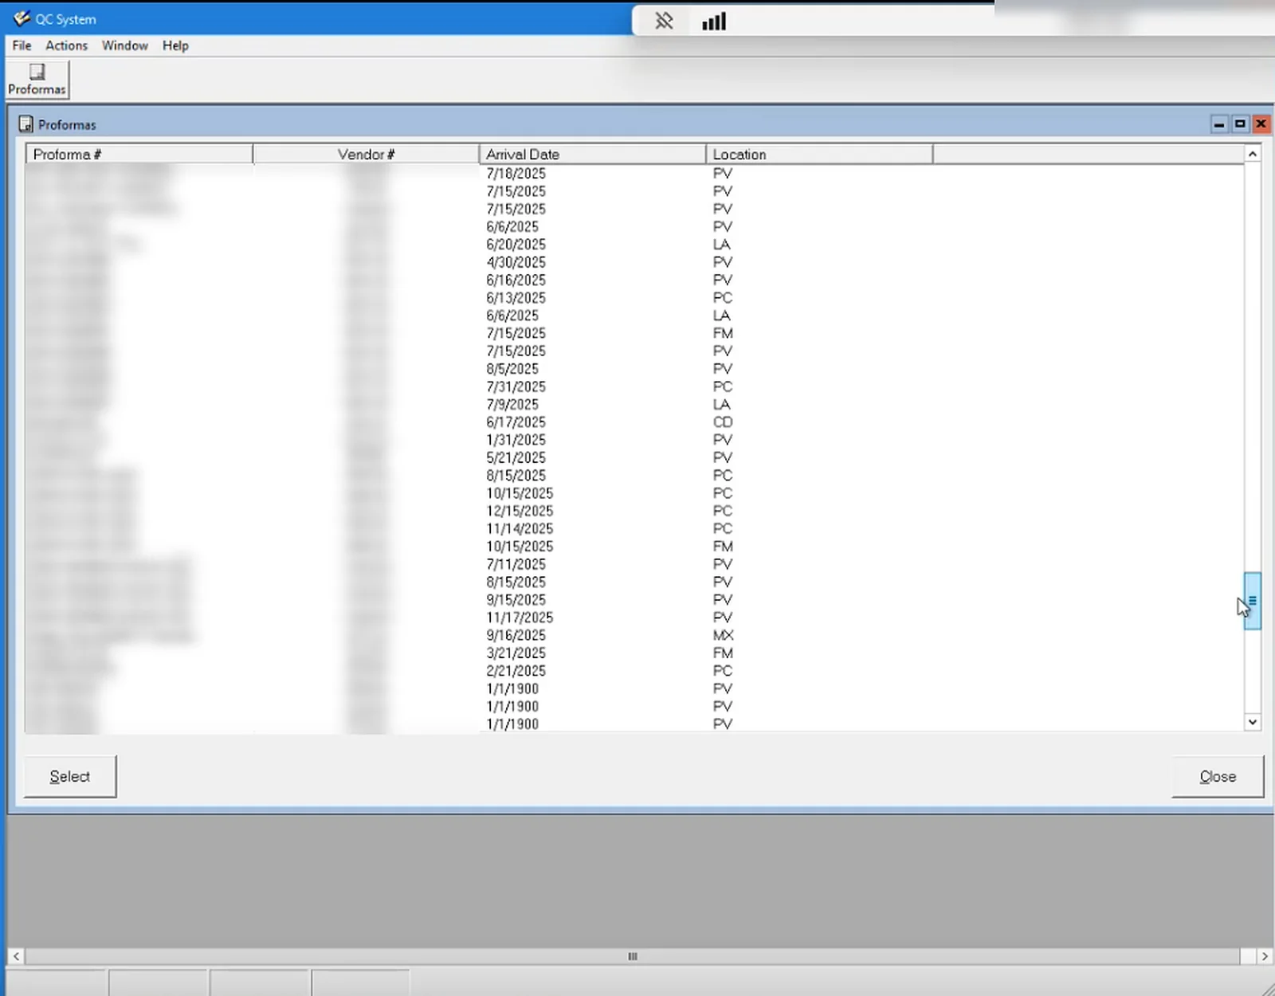Select the row with arrival date 2/21/2025
Screen dimensions: 1275x996
click(x=634, y=671)
